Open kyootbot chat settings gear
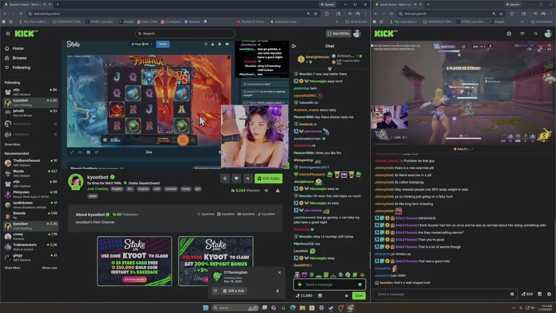Screen dimensions: 556x313 [346, 296]
